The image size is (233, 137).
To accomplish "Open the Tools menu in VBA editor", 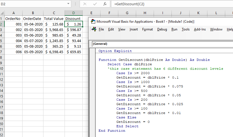I will point(186,29).
